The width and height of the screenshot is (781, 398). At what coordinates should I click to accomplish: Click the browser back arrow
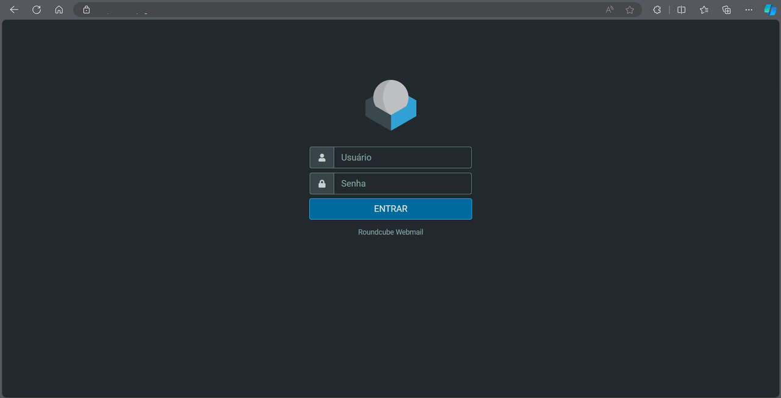pos(14,10)
